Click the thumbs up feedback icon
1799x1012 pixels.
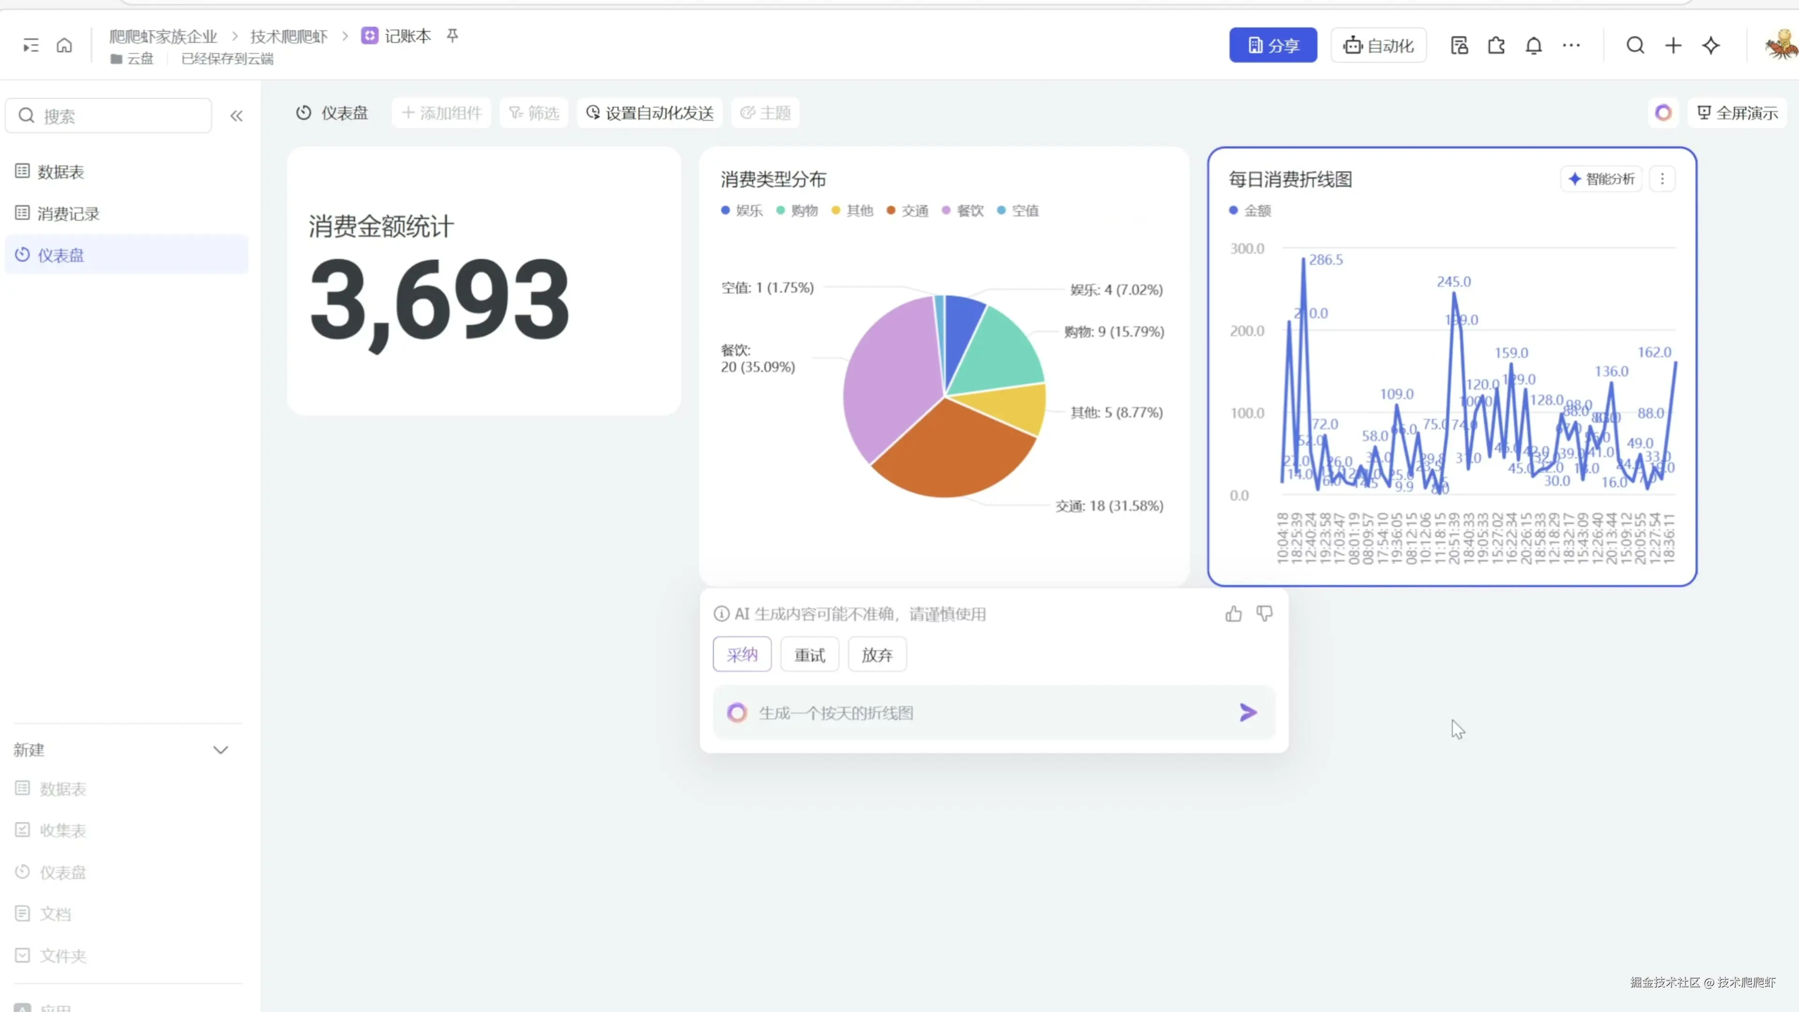[x=1234, y=614]
